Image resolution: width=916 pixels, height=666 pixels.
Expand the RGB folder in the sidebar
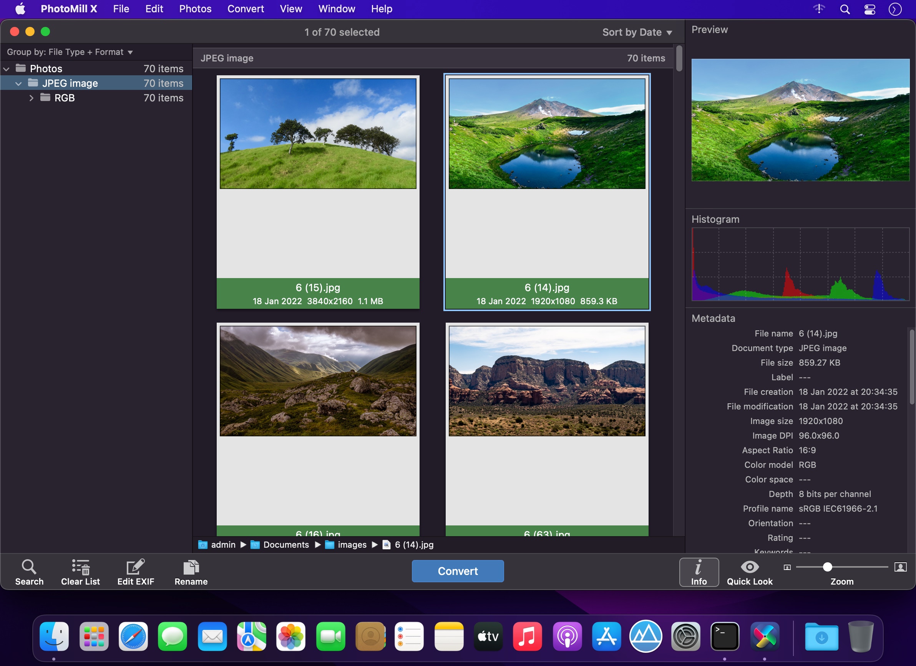(31, 98)
